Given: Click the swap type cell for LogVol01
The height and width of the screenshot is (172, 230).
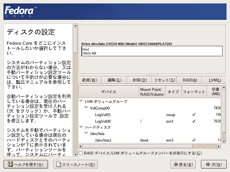Looking at the screenshot, I should 170,115.
